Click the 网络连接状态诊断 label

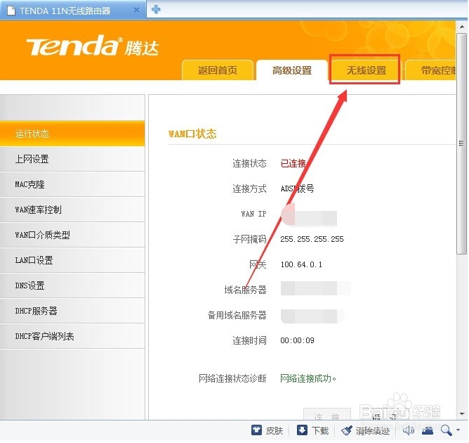pos(232,378)
